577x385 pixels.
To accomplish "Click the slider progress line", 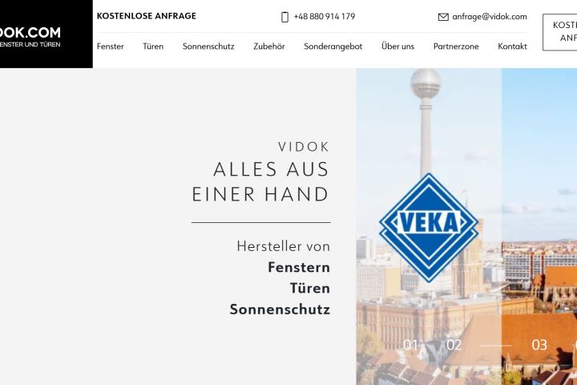I will (x=496, y=346).
